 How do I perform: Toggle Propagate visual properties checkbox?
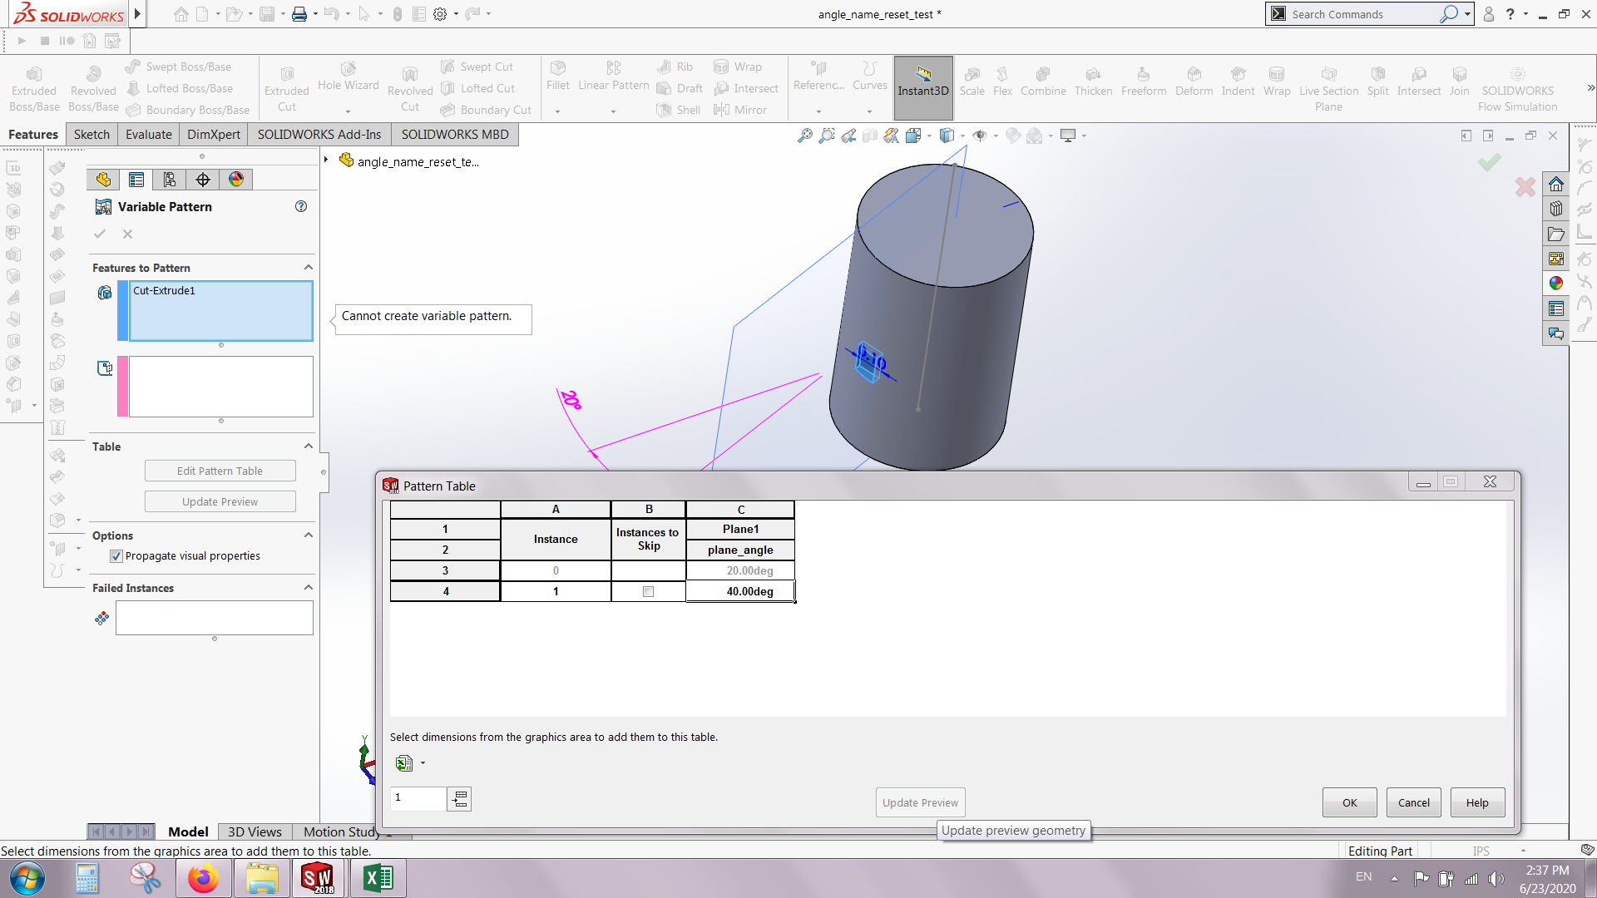(117, 556)
